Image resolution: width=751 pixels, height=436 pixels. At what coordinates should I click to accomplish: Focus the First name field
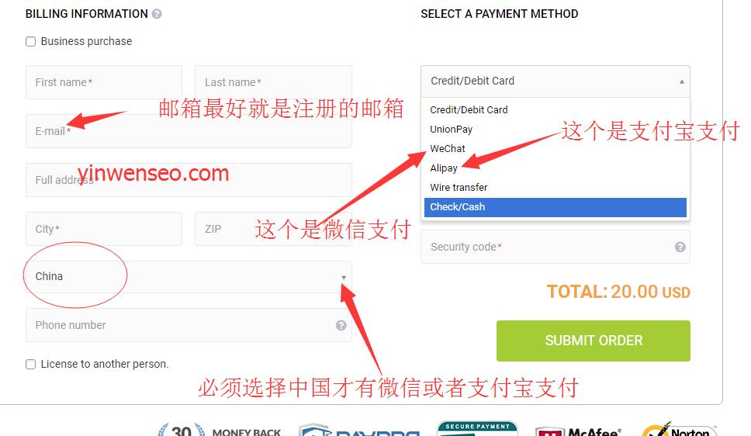click(104, 82)
